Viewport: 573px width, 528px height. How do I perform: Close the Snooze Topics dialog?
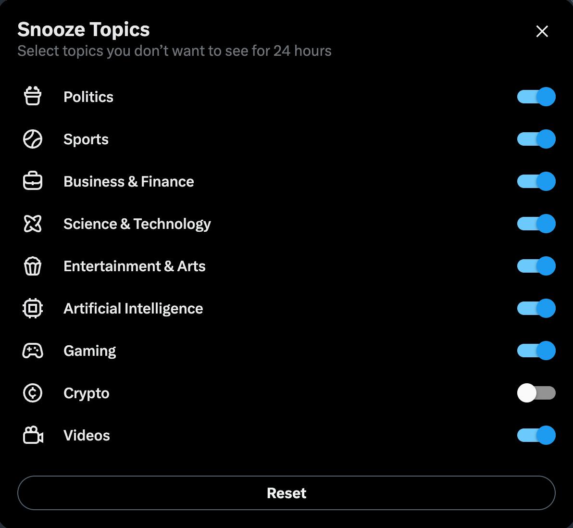click(x=542, y=31)
